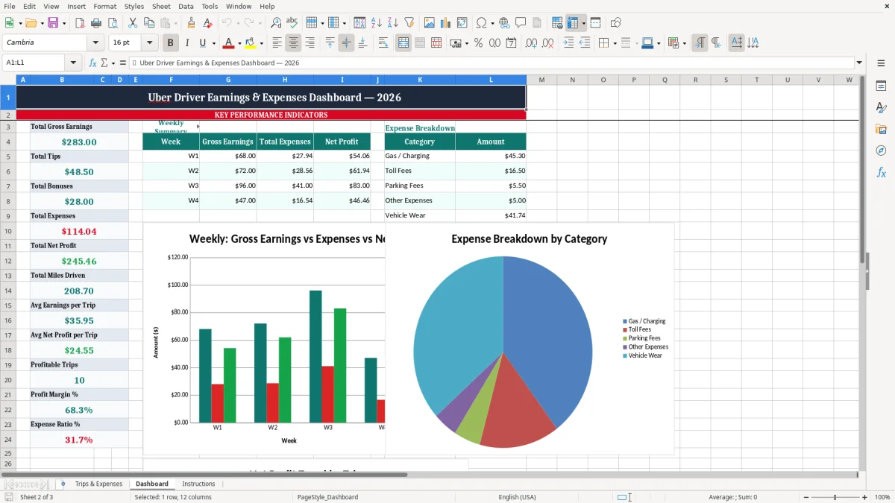Click column K header

[419, 80]
